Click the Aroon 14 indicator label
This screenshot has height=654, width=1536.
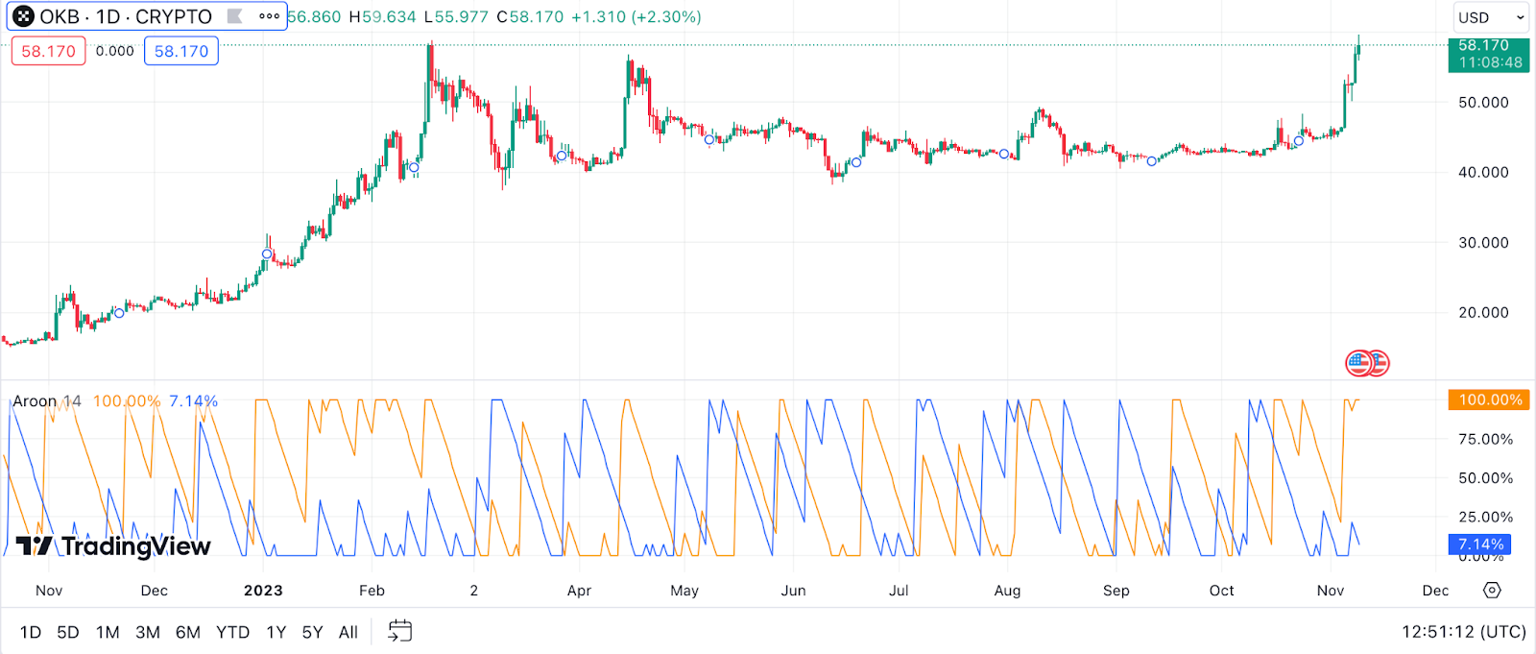click(x=47, y=401)
